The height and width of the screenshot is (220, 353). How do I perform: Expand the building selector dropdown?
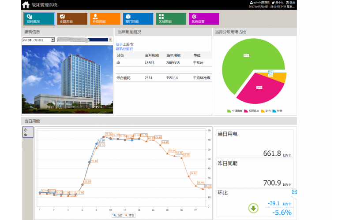pos(110,40)
